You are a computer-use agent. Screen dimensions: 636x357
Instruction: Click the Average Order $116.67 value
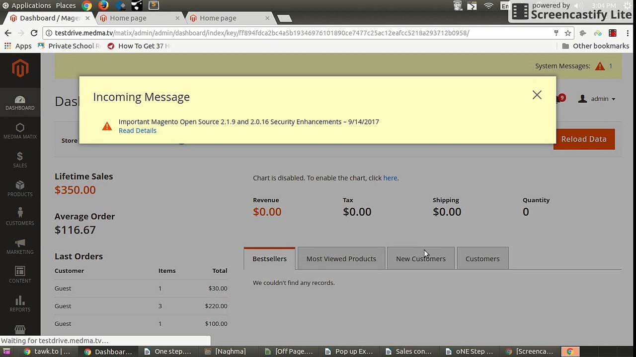pos(75,230)
